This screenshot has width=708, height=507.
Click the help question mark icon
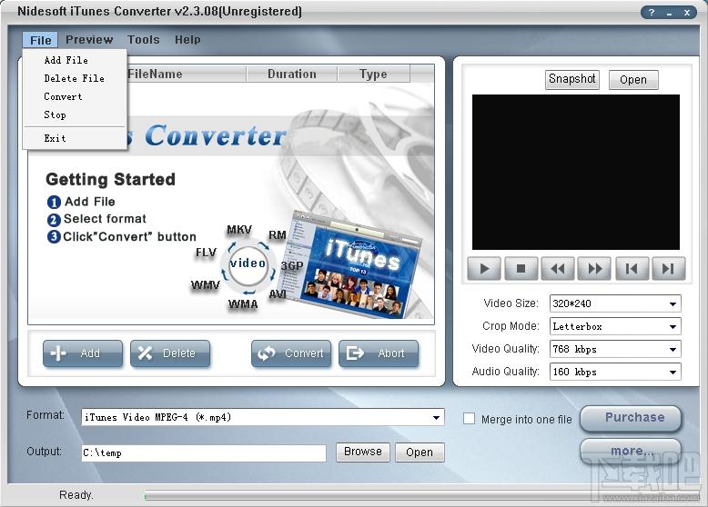coord(651,13)
